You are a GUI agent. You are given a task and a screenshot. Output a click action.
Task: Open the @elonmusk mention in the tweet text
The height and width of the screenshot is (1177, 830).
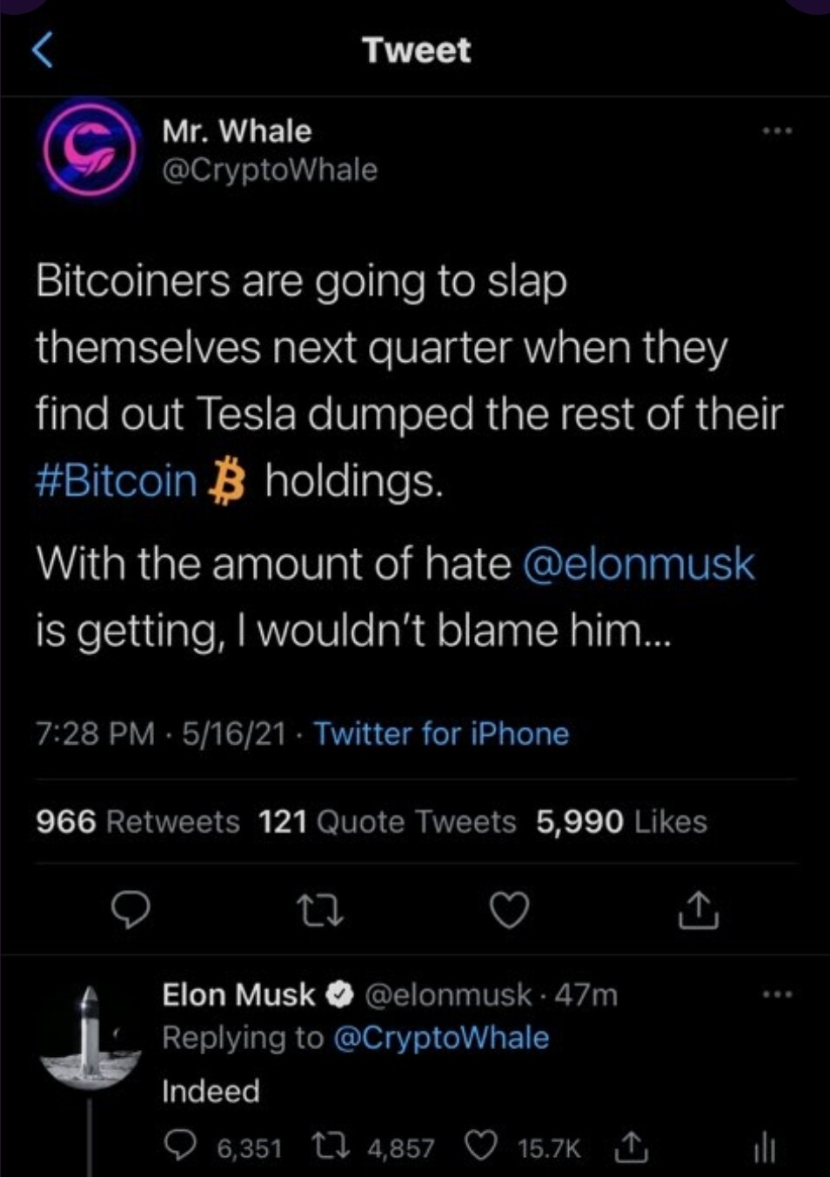[639, 564]
